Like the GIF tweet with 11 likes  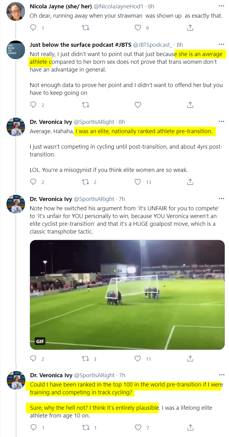[138, 359]
